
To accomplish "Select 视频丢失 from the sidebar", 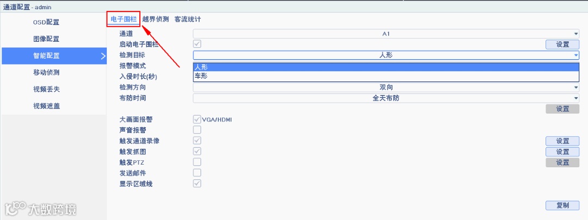I will point(46,89).
